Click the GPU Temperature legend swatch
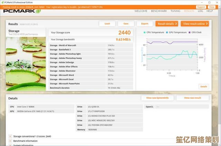221x146 pixels. tap(167, 32)
